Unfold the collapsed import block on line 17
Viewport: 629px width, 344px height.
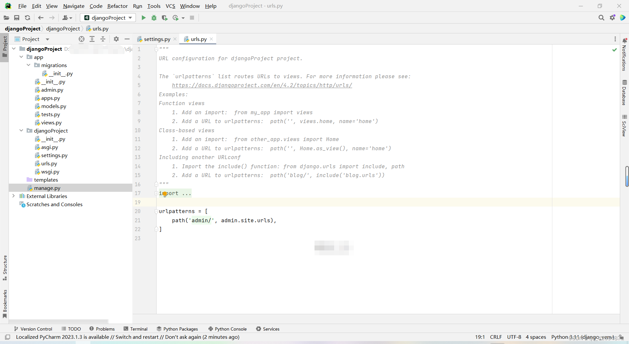(x=156, y=193)
